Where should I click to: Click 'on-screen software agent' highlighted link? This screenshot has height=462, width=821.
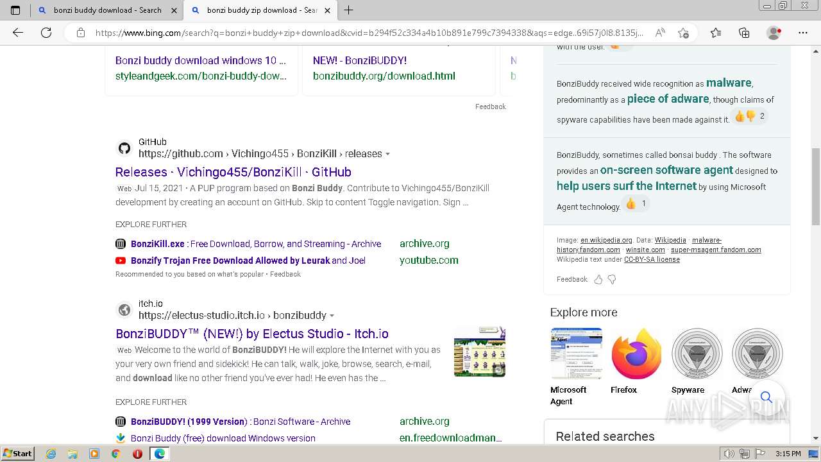[666, 170]
